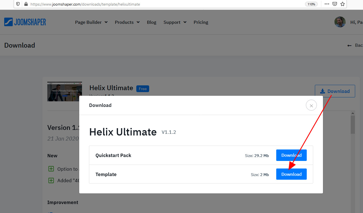This screenshot has height=213, width=363.
Task: Click the Helix Ultimate template thumbnail
Action: pyautogui.click(x=65, y=92)
